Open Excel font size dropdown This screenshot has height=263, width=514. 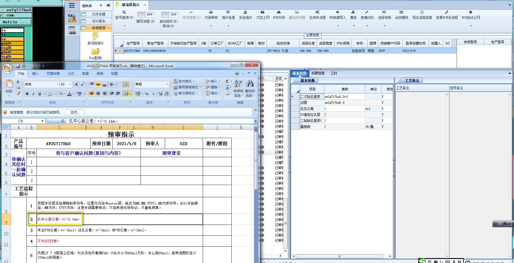point(70,85)
